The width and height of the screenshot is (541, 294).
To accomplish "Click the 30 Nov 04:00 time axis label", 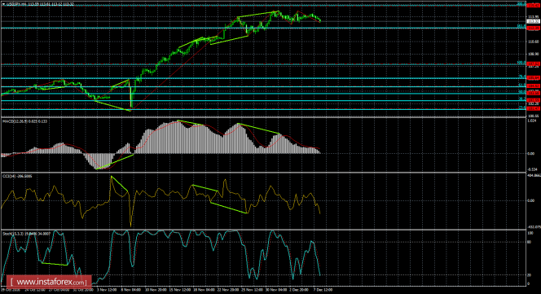I will tap(276, 290).
